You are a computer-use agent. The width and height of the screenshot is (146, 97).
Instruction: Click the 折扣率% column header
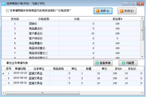click(x=118, y=19)
